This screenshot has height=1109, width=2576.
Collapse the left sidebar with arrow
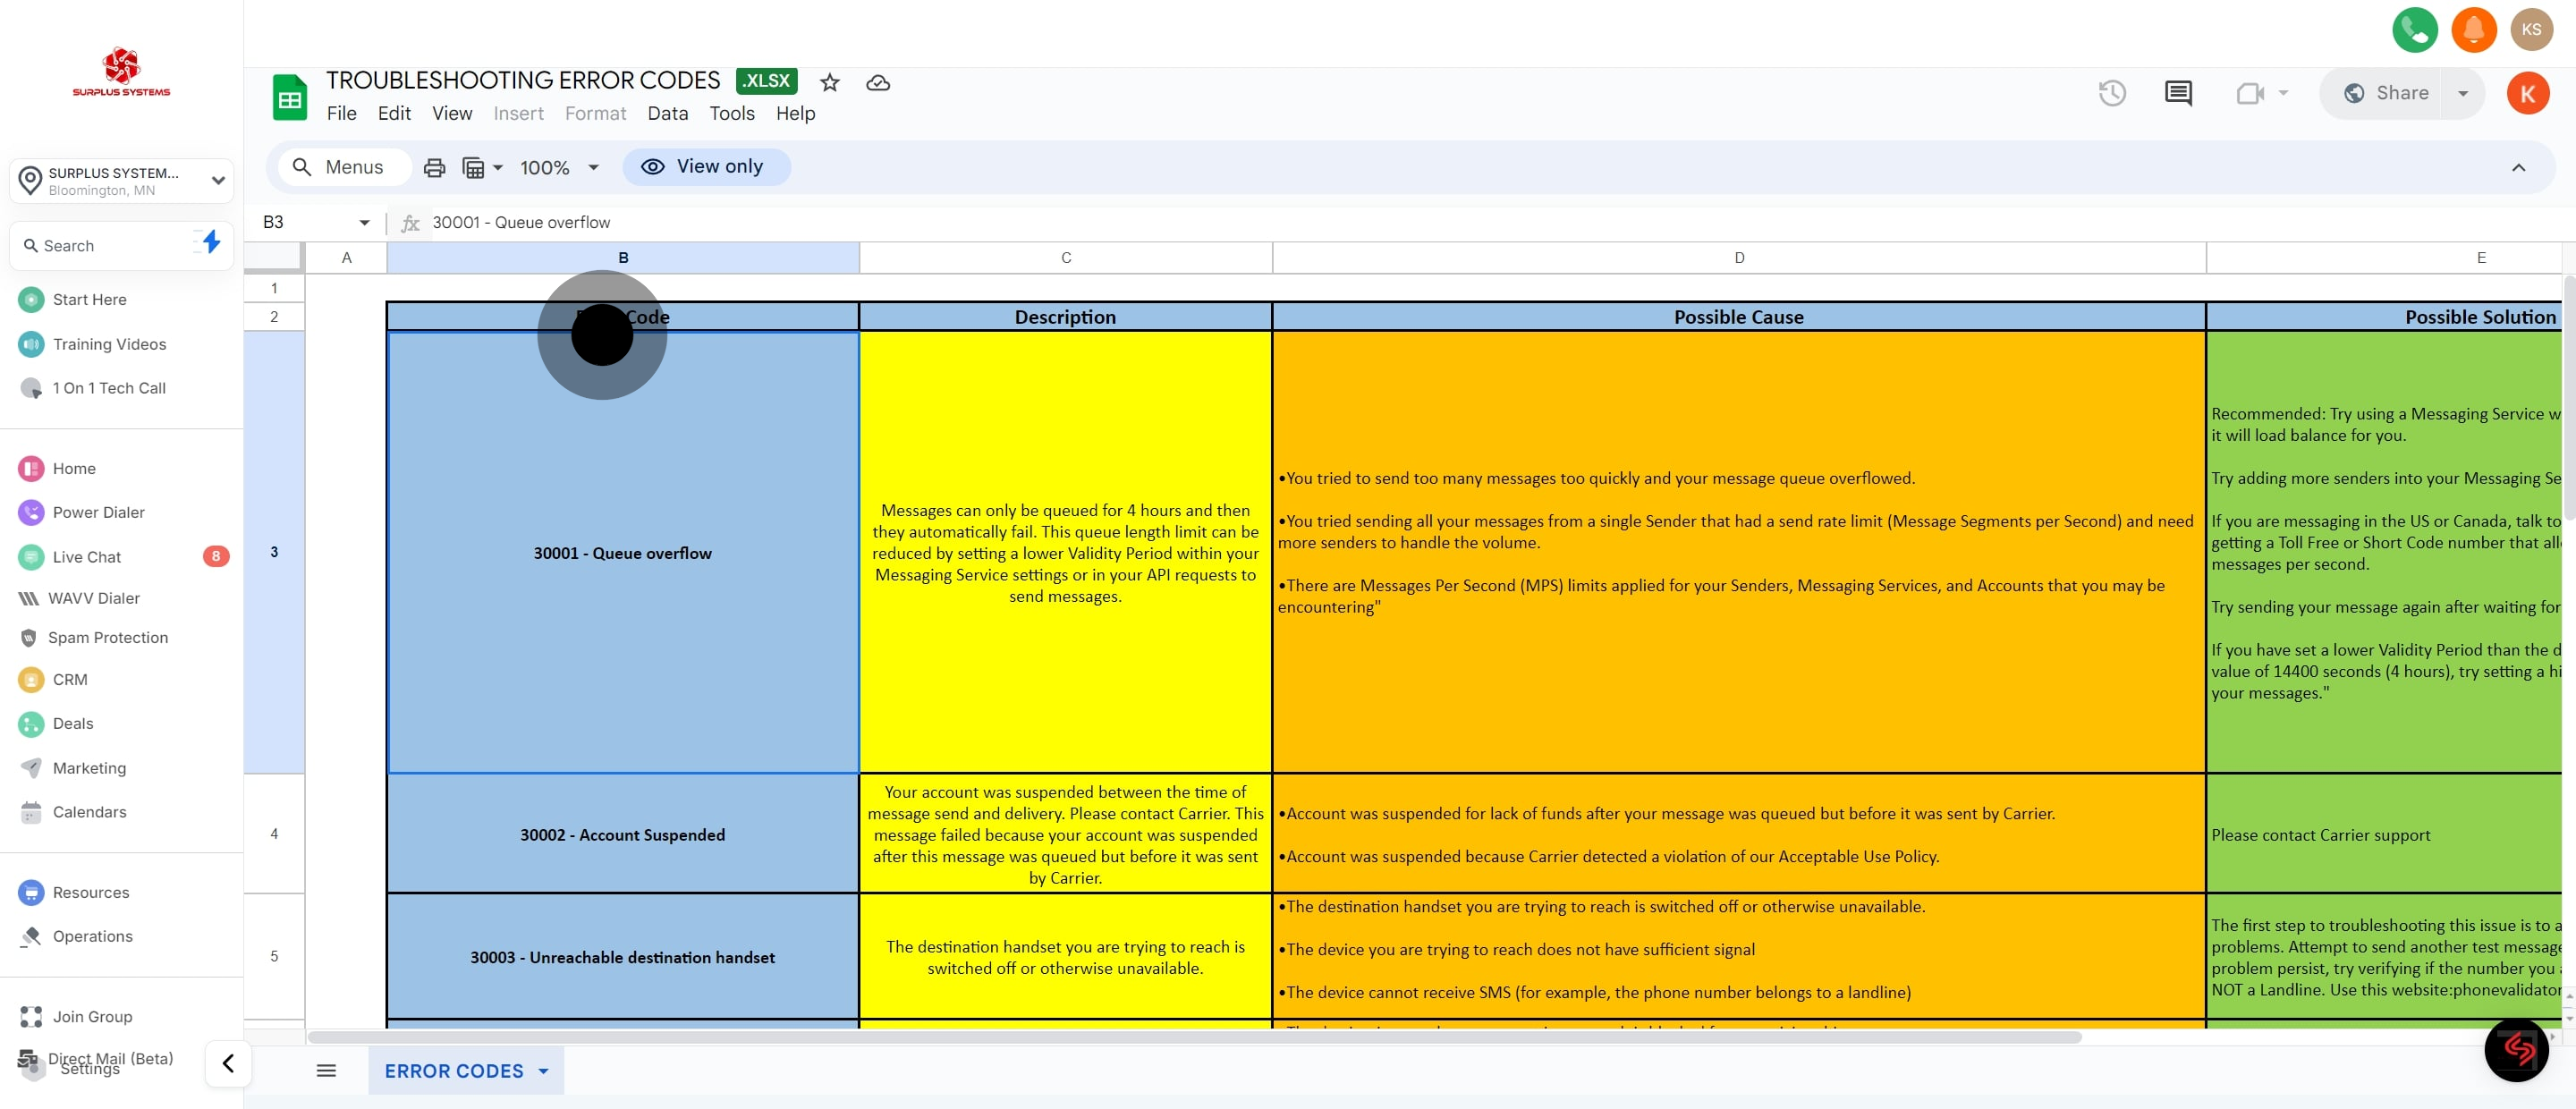click(228, 1063)
